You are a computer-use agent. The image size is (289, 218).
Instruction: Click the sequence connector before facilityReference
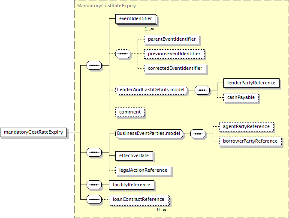(x=94, y=185)
